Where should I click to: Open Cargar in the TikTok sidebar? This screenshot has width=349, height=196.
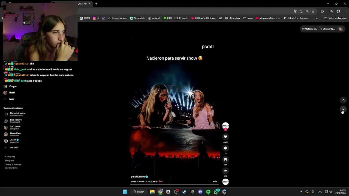coord(10,86)
